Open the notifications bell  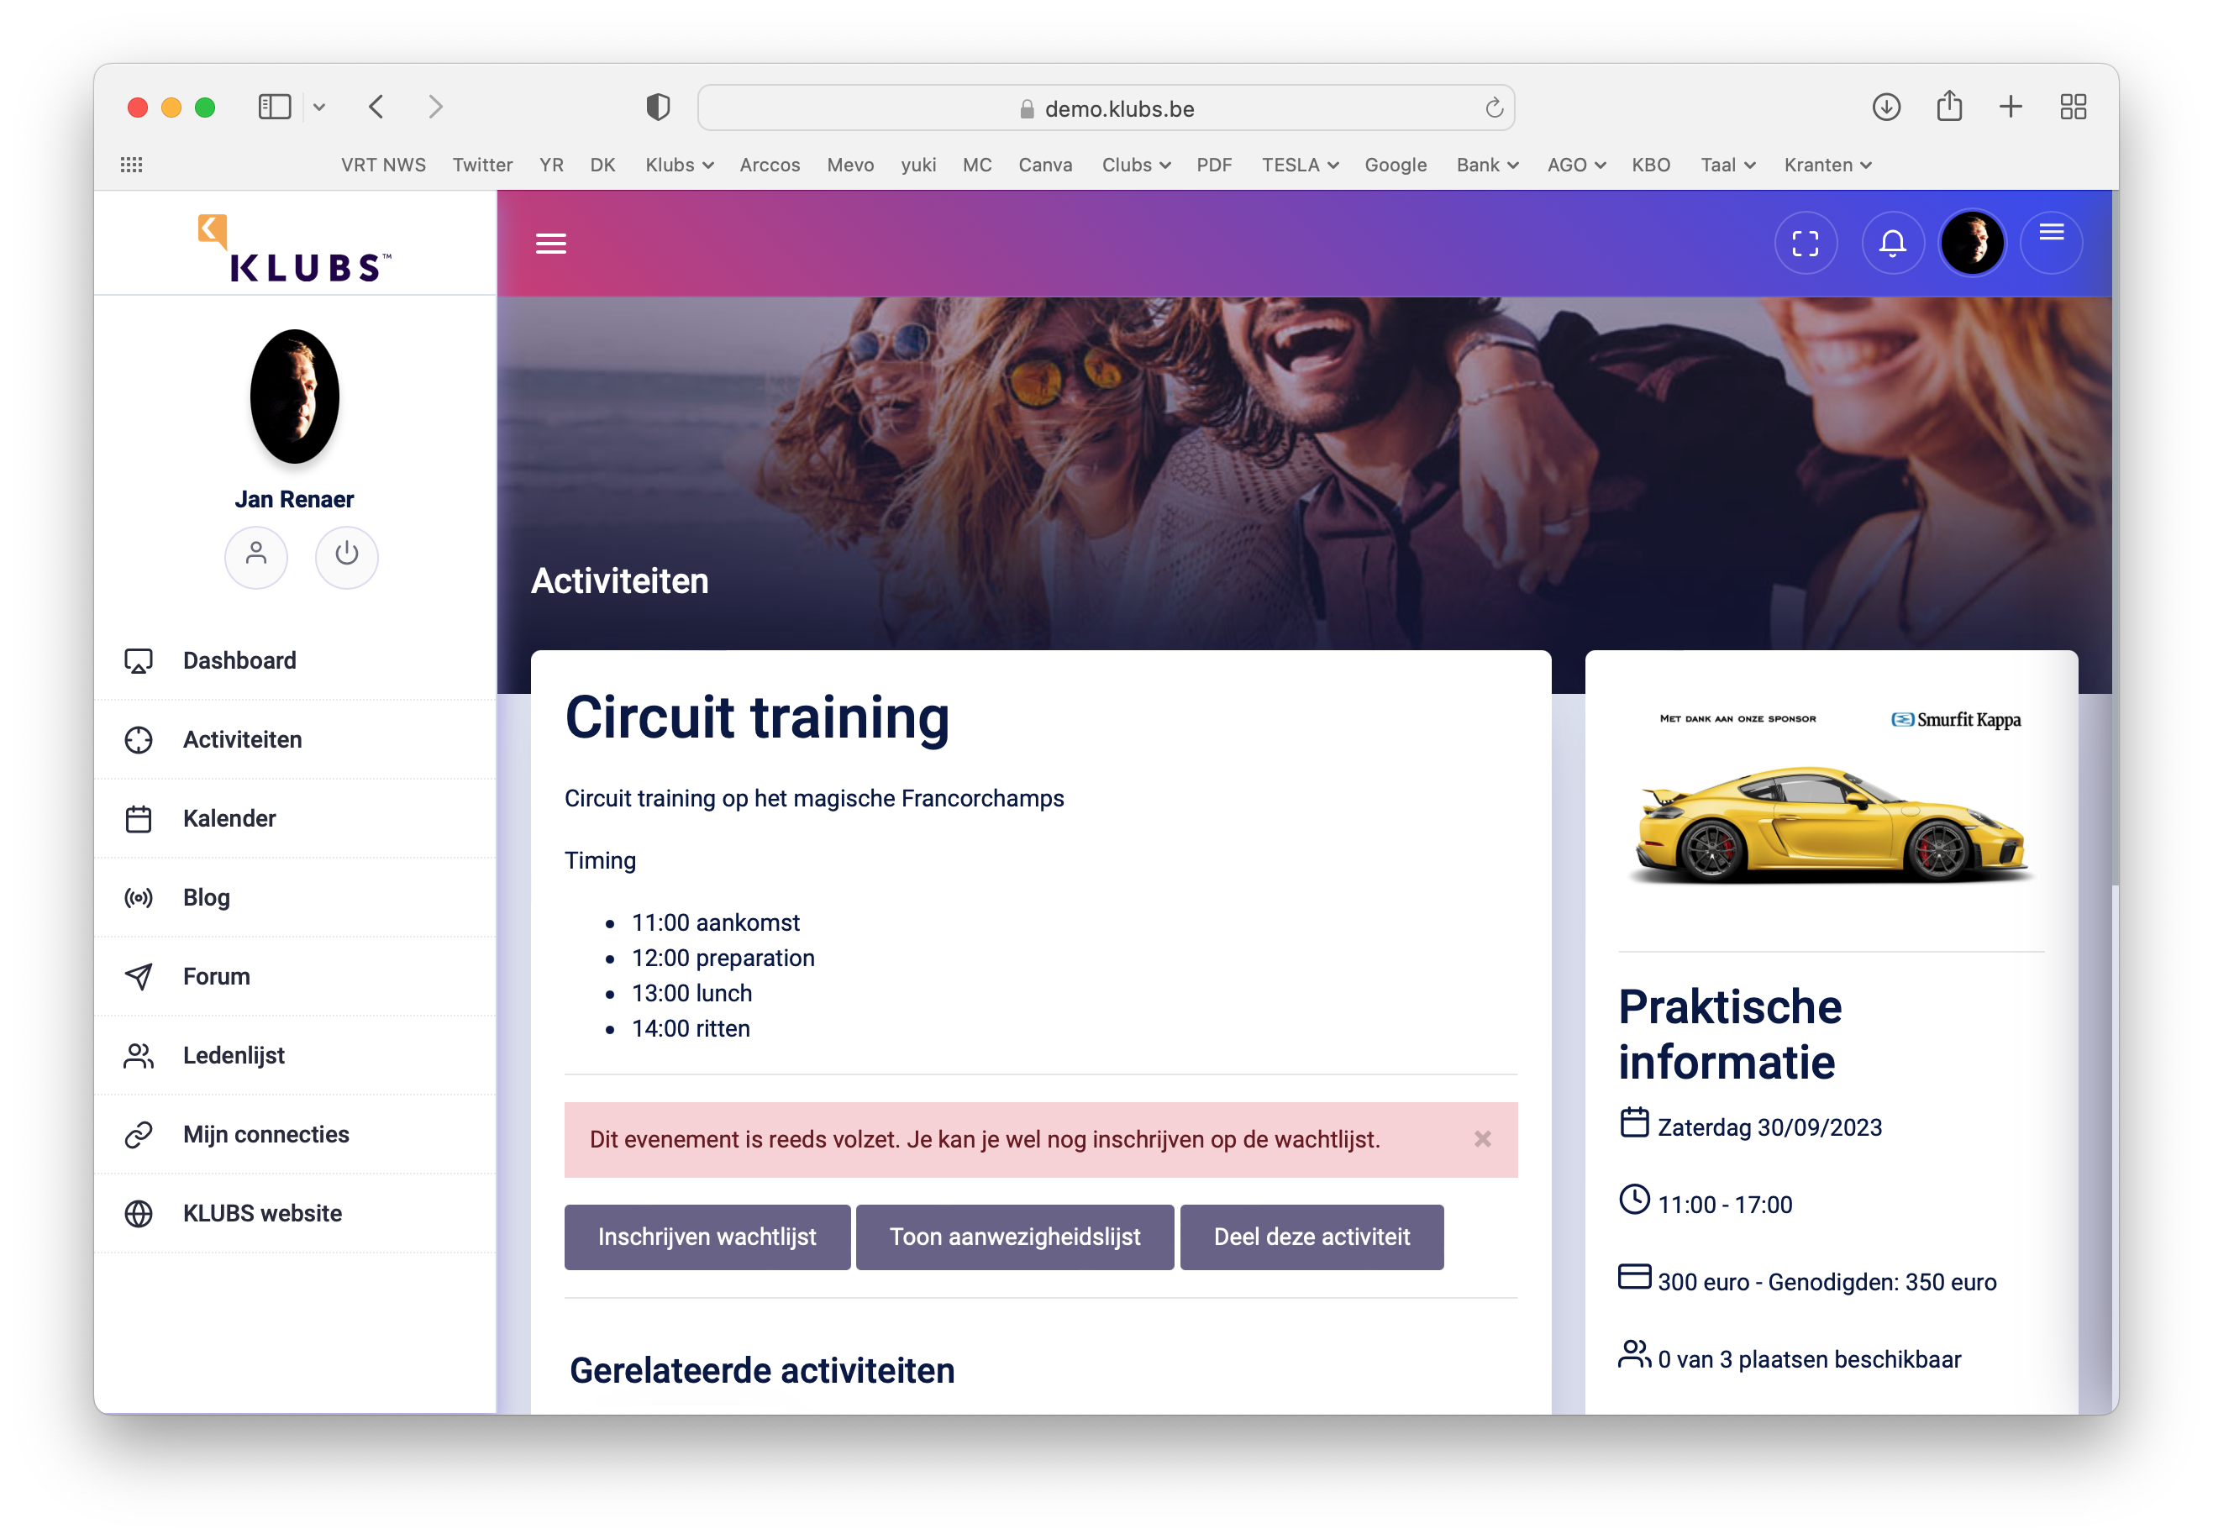[1892, 243]
